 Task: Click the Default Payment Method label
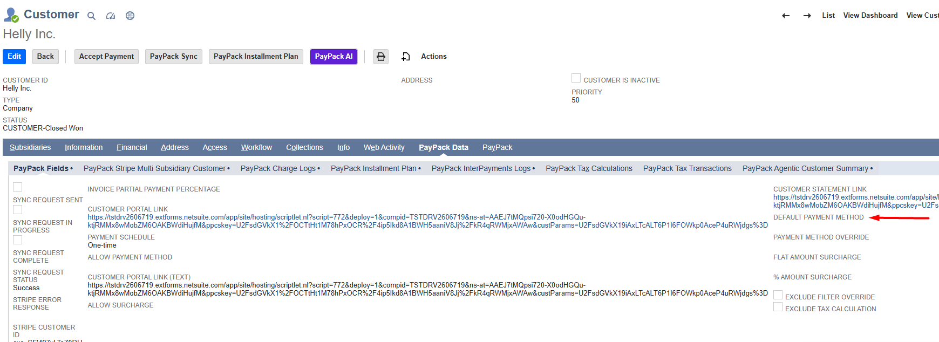pyautogui.click(x=818, y=217)
